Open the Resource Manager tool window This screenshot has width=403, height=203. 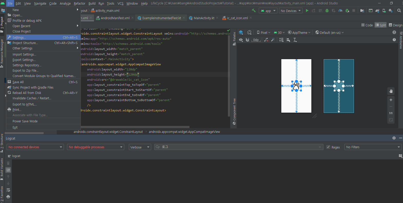2,53
